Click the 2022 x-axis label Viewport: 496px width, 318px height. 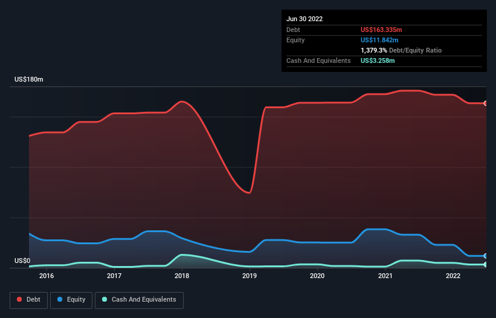point(453,276)
